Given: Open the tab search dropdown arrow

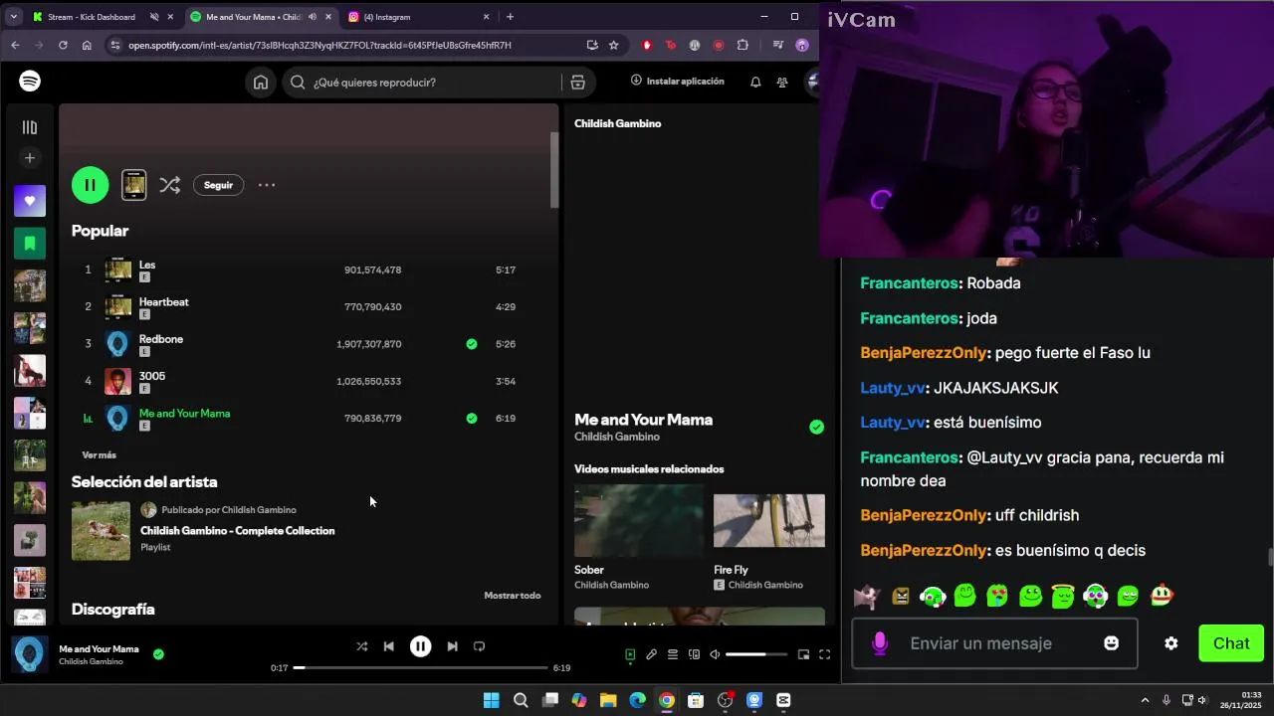Looking at the screenshot, I should 13,17.
